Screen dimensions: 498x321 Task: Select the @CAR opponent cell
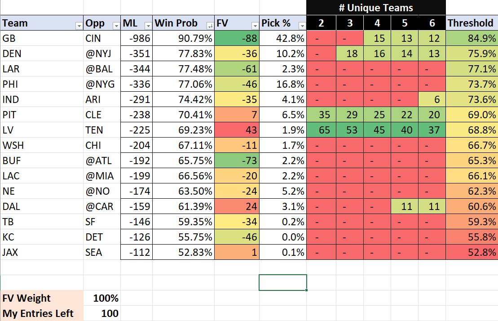pyautogui.click(x=102, y=206)
